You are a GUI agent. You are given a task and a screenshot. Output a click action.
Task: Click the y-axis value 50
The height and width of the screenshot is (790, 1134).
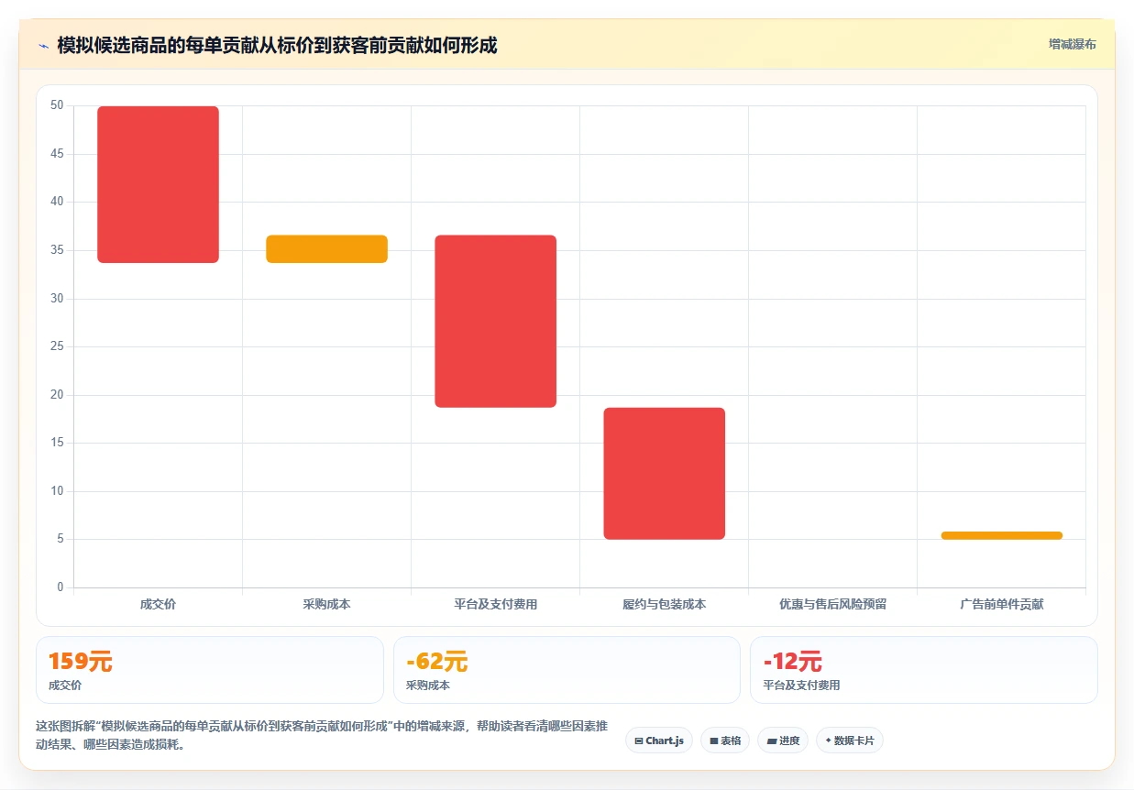click(x=57, y=105)
